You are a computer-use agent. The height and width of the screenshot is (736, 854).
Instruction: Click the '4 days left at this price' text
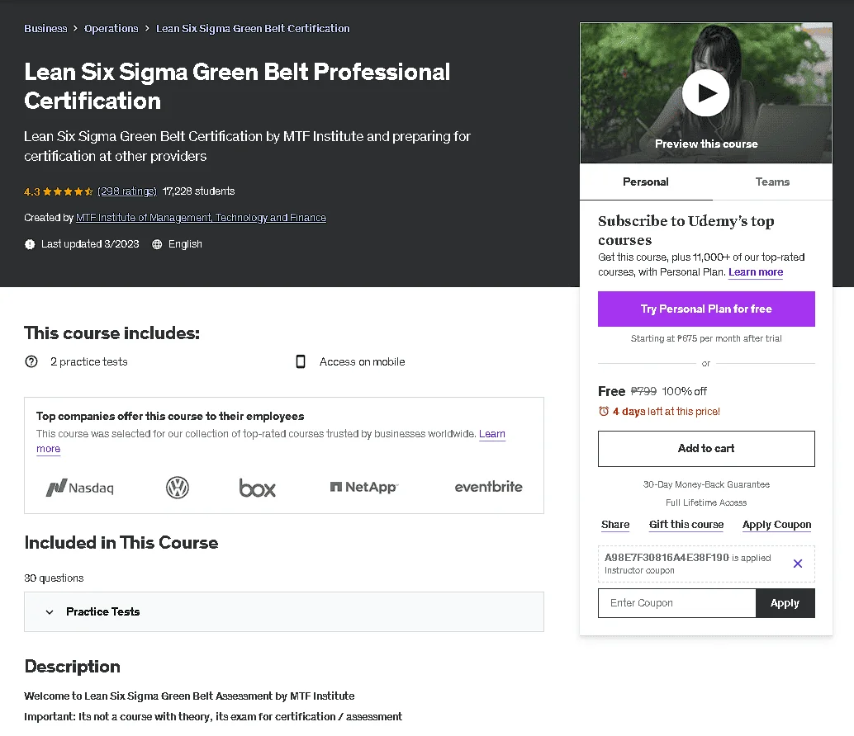coord(666,411)
